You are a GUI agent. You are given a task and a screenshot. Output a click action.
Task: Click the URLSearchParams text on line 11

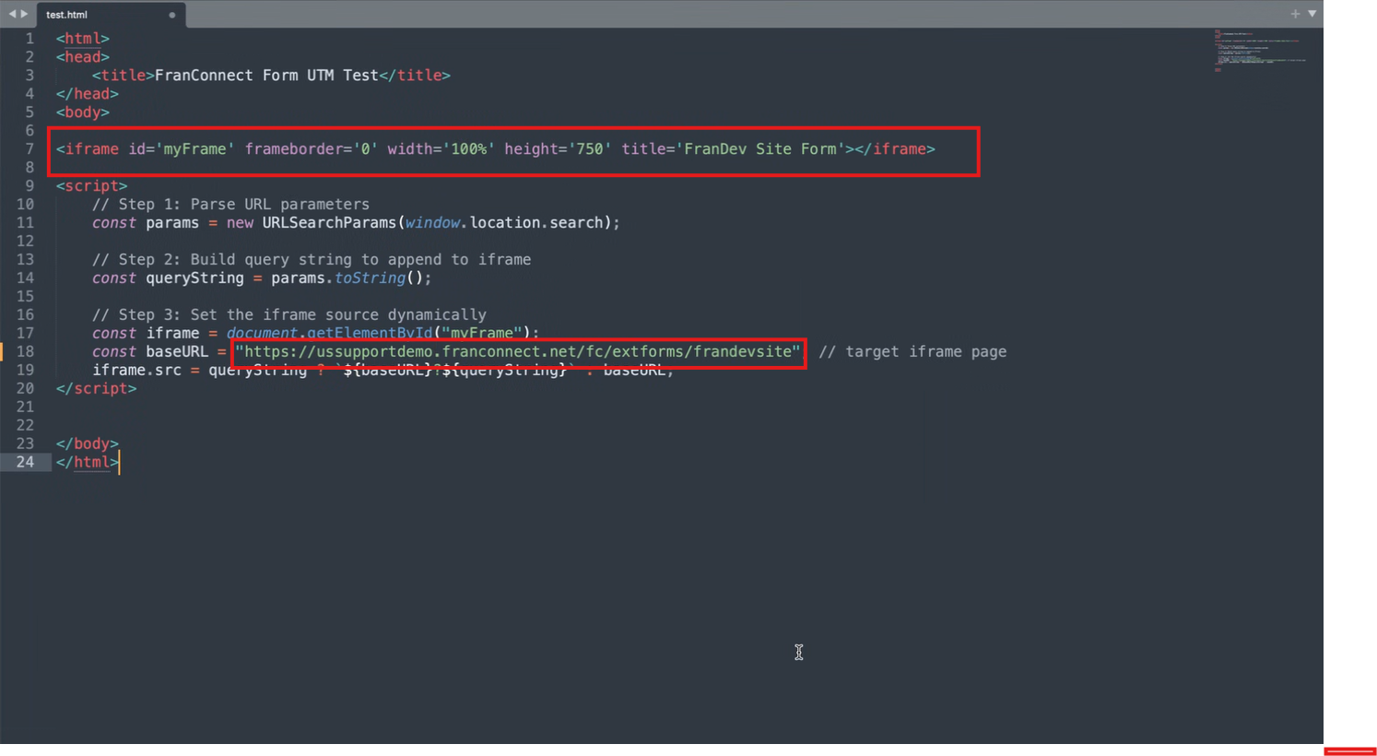tap(329, 222)
